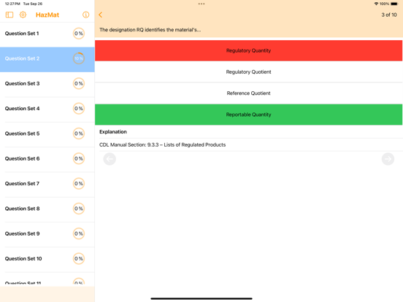Tap the '3 of 10' counter
The image size is (403, 302).
389,15
